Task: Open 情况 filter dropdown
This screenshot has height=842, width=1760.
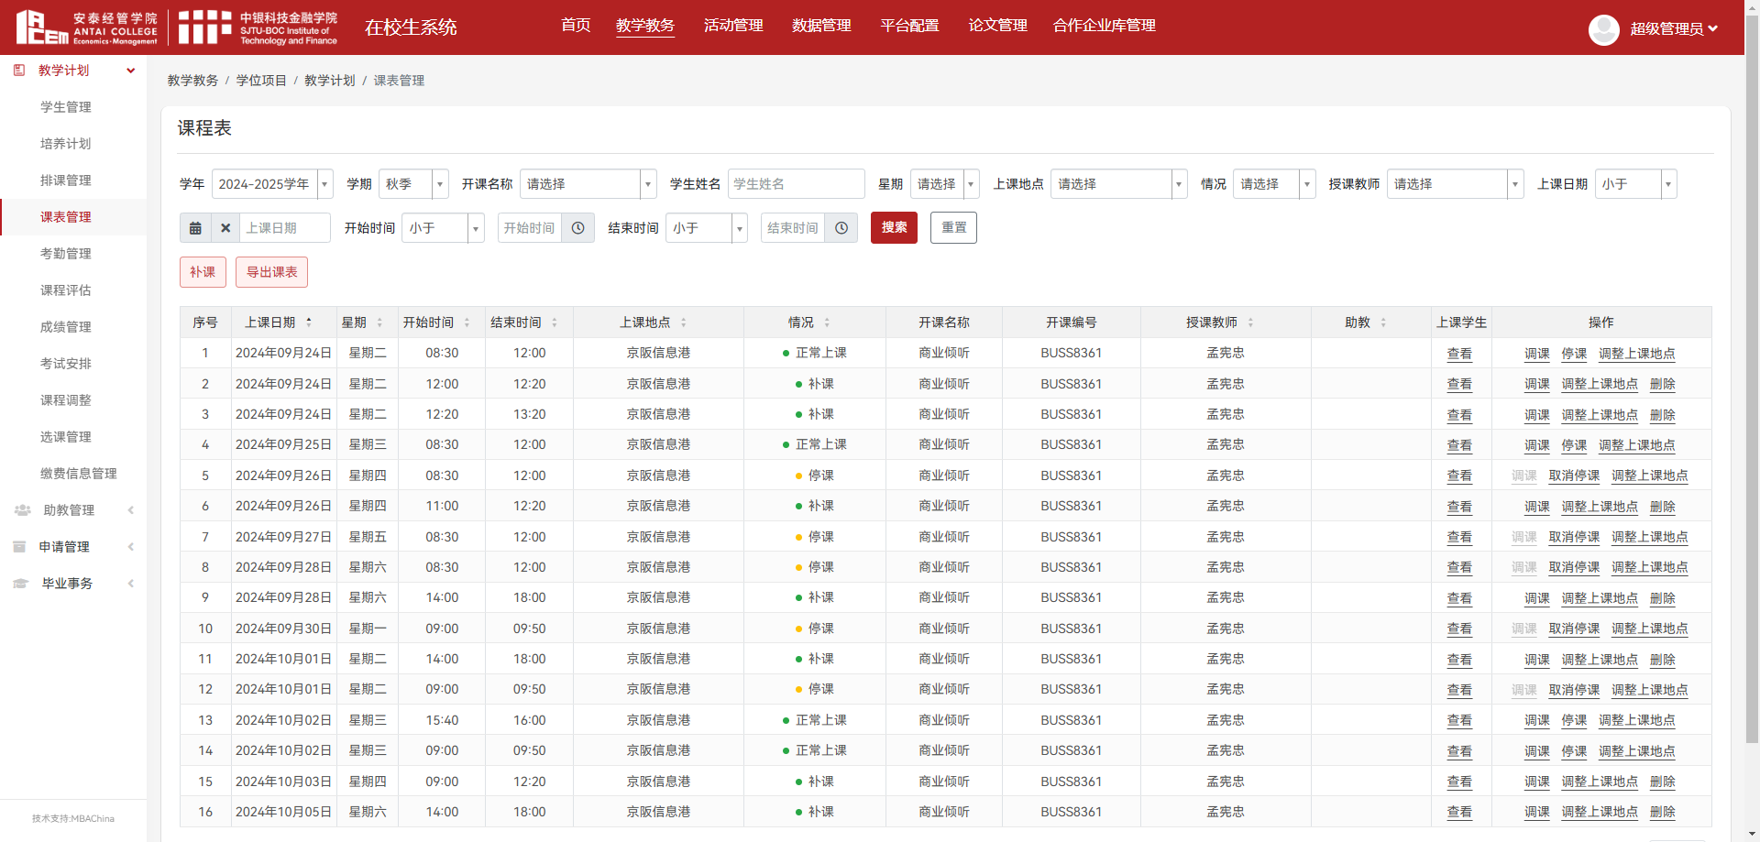Action: [1274, 184]
